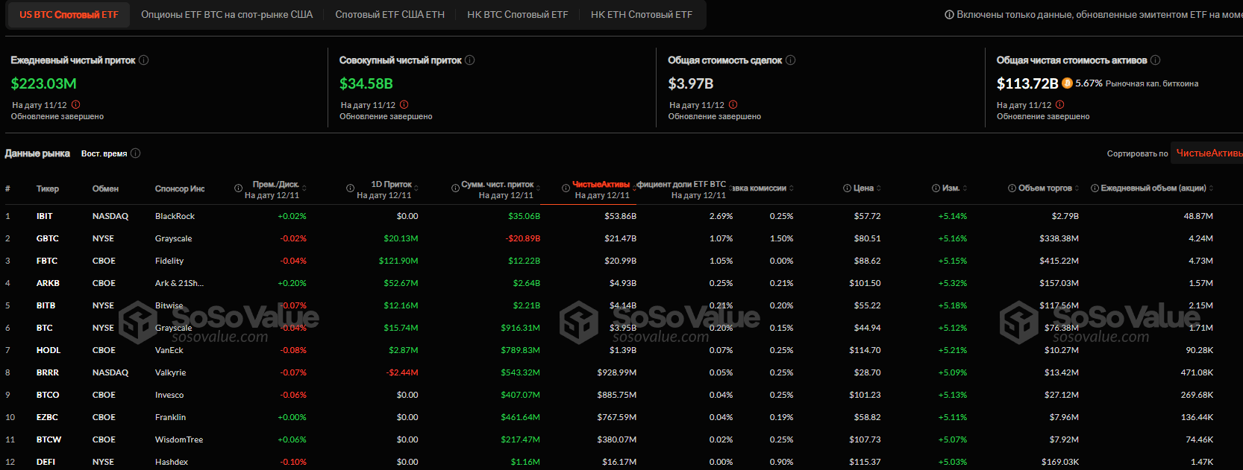1243x470 pixels.
Task: Click info icon beside Общая чистая стоимость активов
Action: pyautogui.click(x=1156, y=60)
